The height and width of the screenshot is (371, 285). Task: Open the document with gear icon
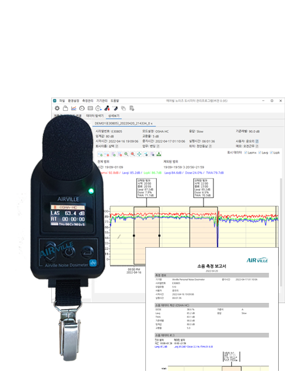tap(132, 108)
